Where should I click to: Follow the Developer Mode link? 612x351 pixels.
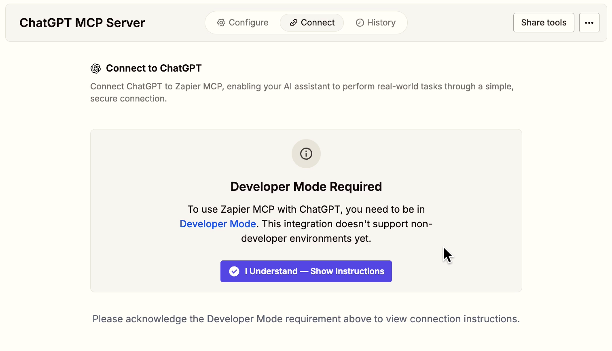[x=218, y=224]
